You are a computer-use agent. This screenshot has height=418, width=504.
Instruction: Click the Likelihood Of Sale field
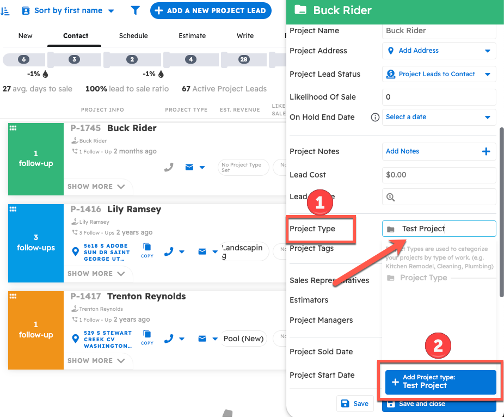coord(439,97)
